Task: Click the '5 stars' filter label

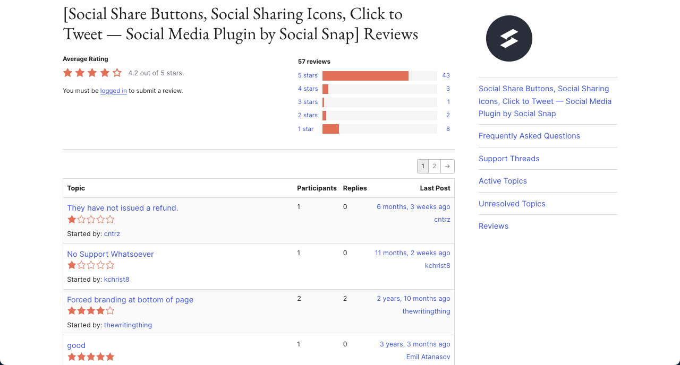Action: click(308, 75)
